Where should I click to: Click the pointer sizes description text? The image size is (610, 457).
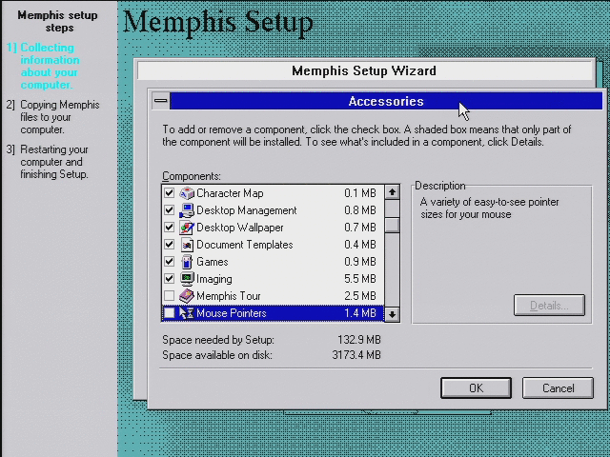click(489, 209)
